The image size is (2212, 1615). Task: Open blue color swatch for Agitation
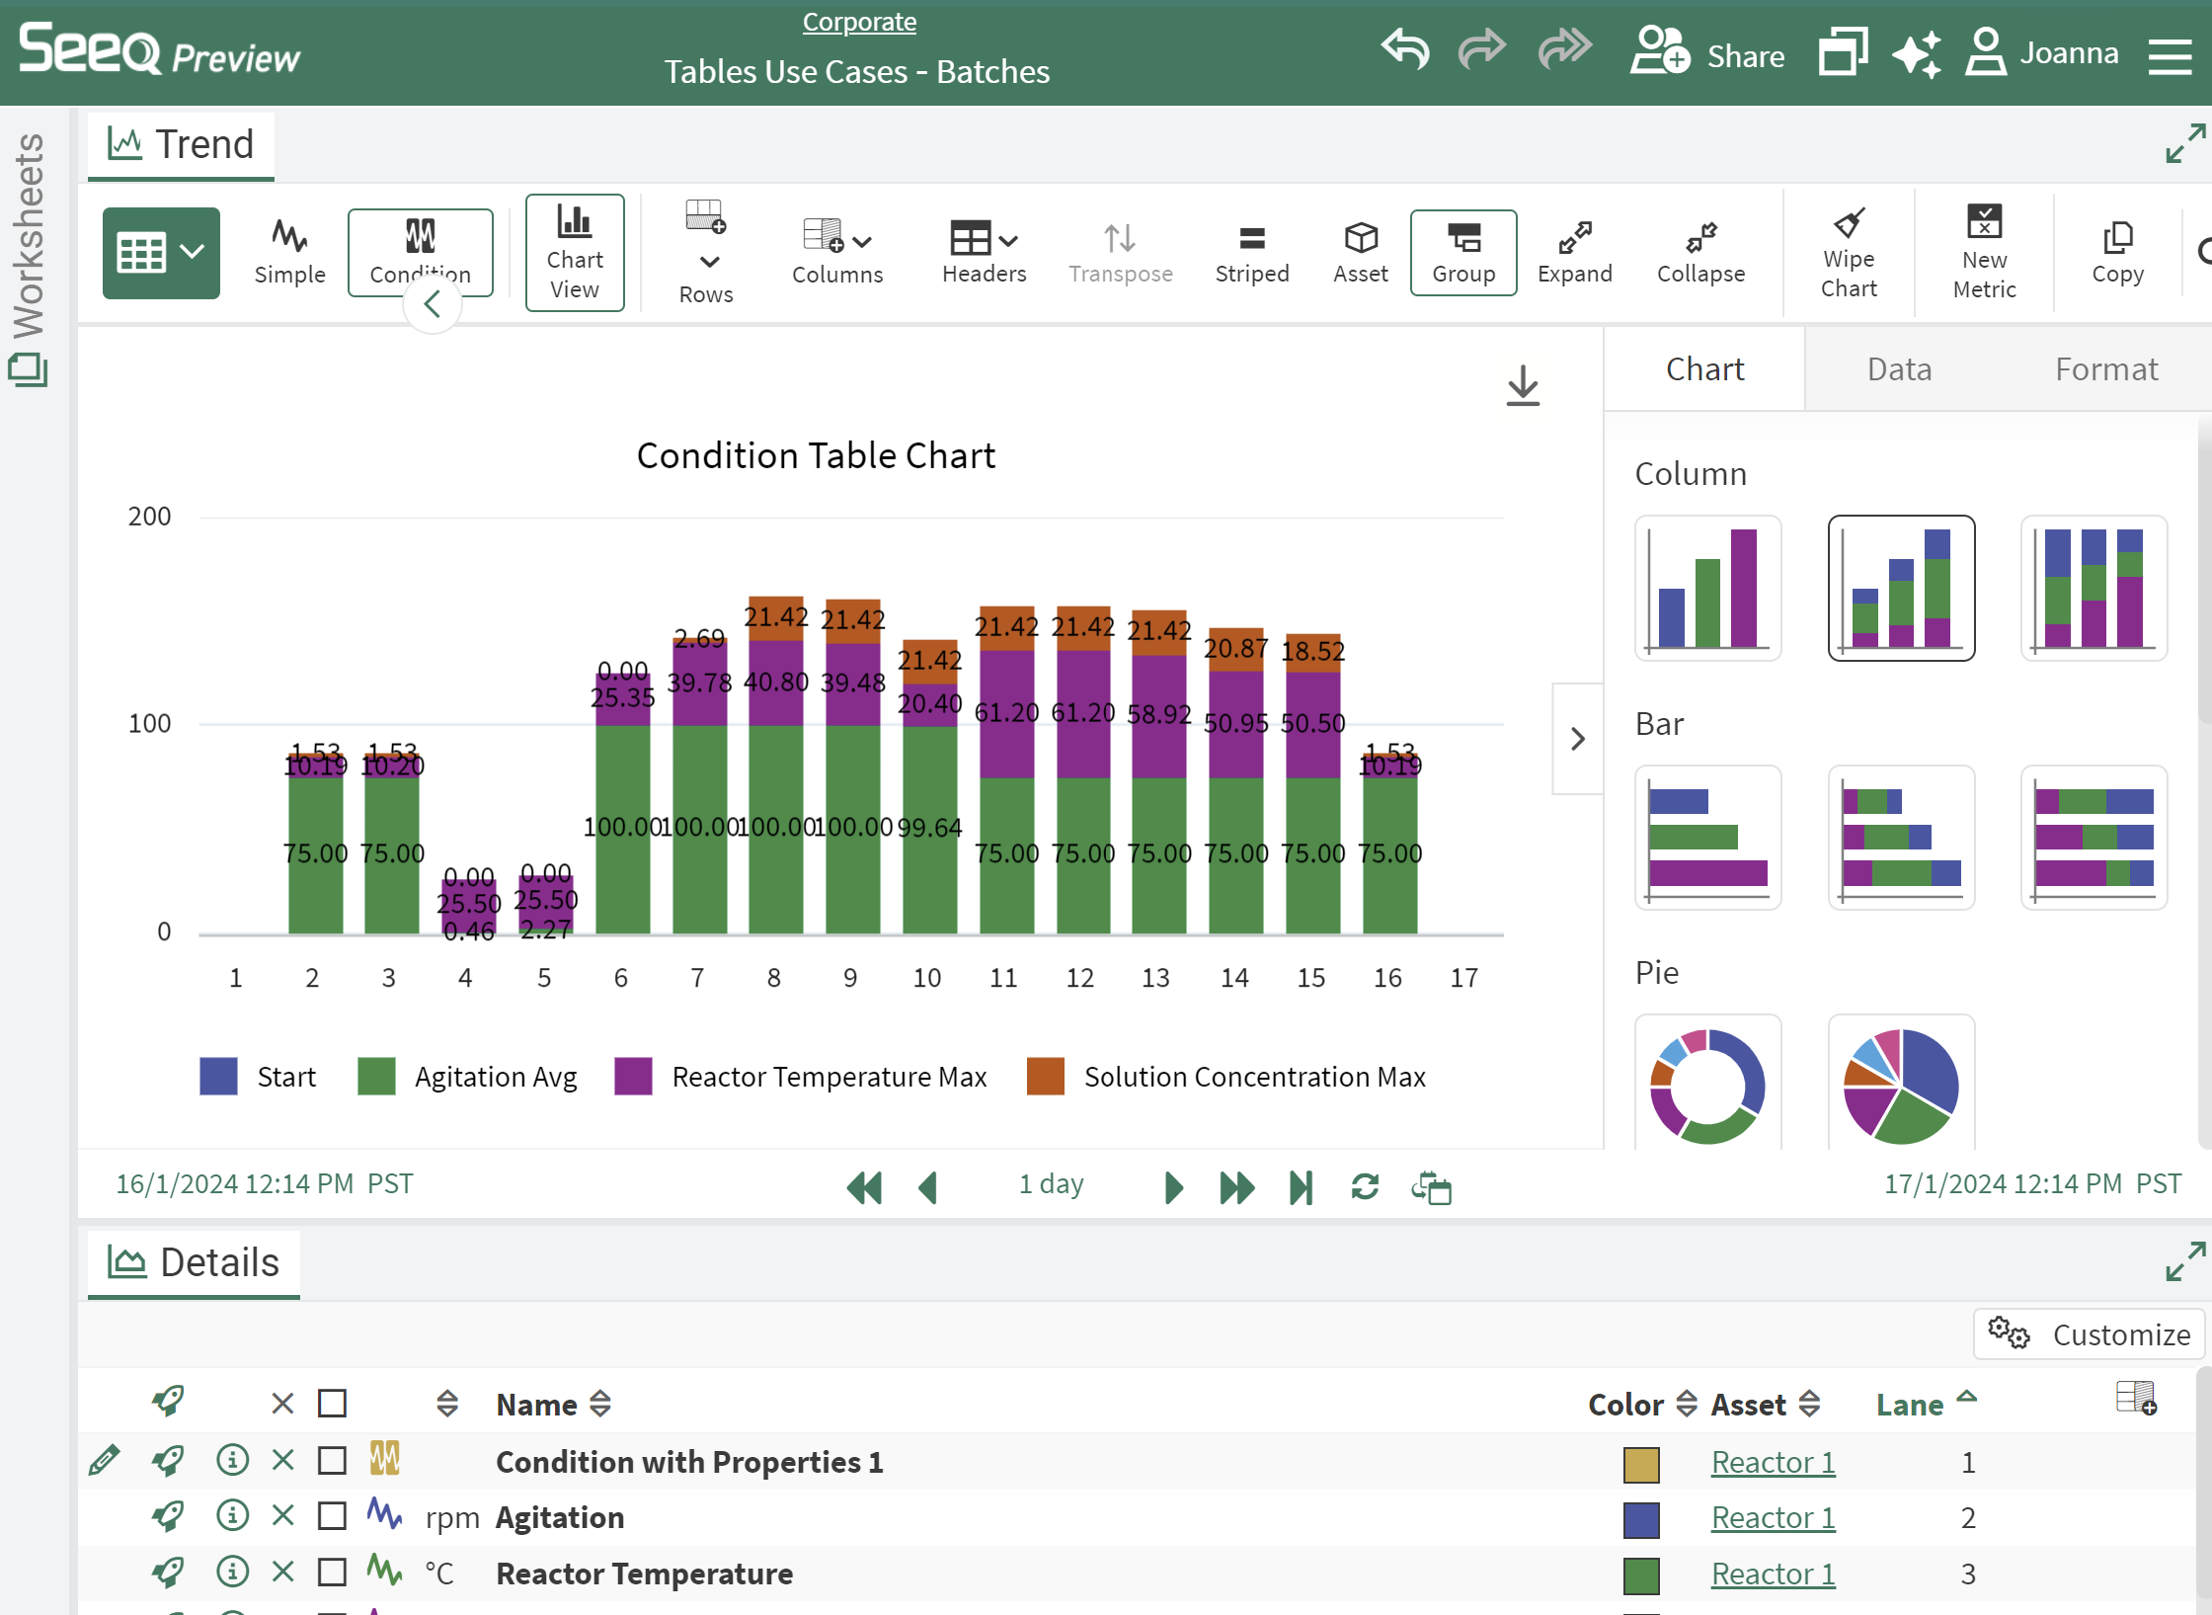click(x=1640, y=1520)
